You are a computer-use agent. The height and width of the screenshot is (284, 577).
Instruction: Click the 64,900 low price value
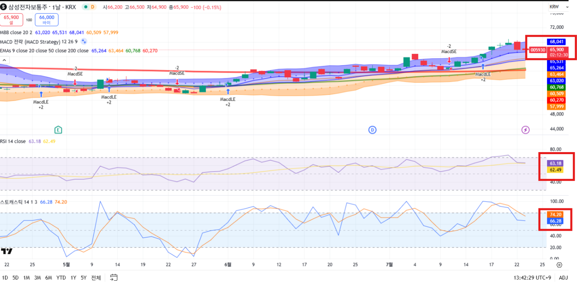pos(159,7)
